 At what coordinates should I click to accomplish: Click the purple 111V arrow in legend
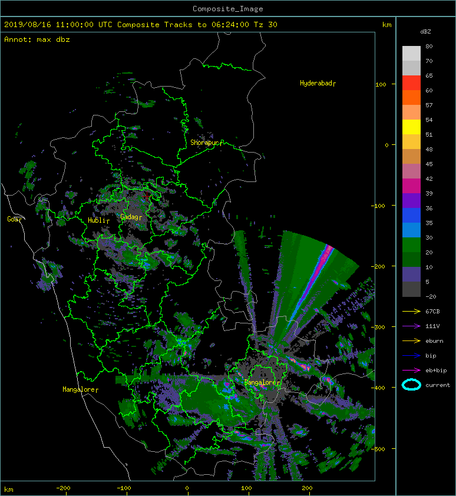(x=411, y=326)
